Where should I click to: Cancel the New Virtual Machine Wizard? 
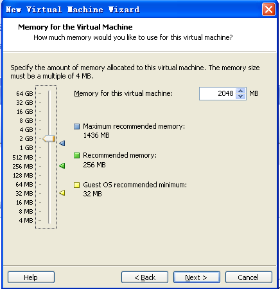(x=249, y=277)
